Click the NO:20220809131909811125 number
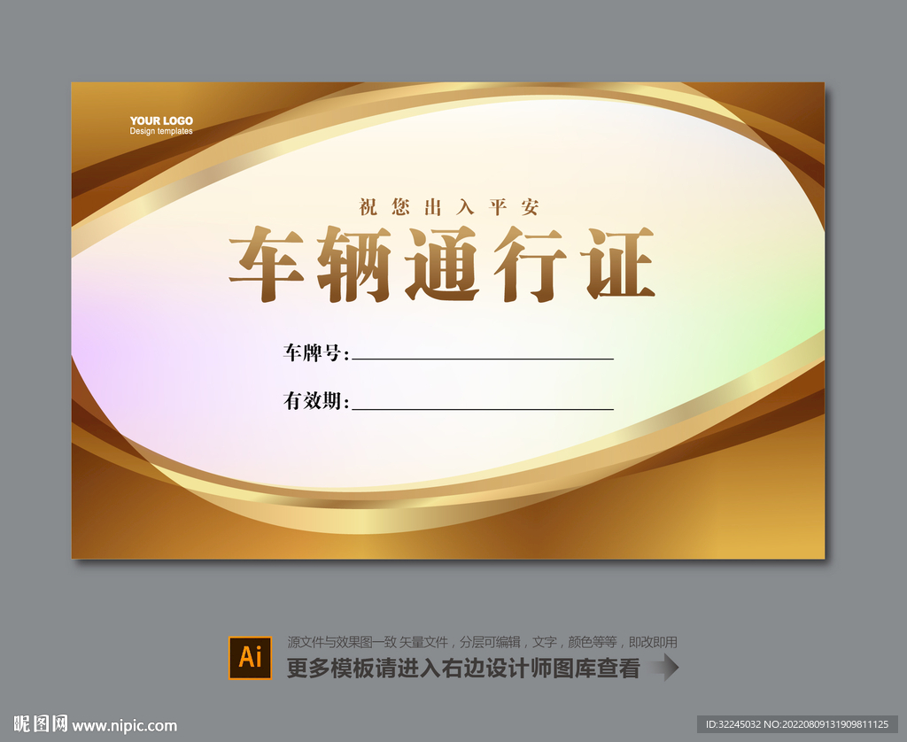Viewport: 907px width, 742px height. click(x=825, y=723)
